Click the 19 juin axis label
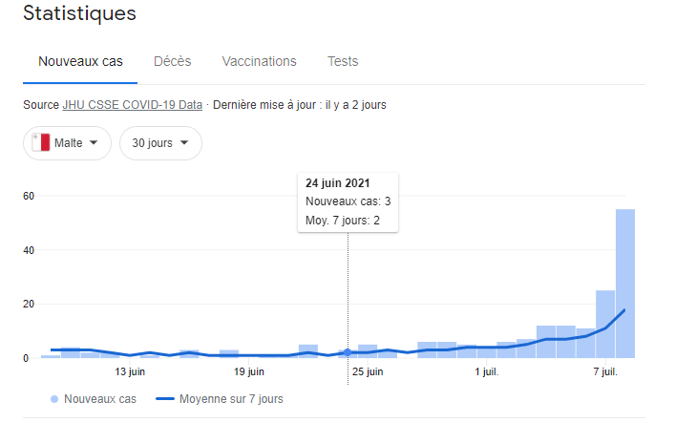This screenshot has height=423, width=675. tap(248, 371)
